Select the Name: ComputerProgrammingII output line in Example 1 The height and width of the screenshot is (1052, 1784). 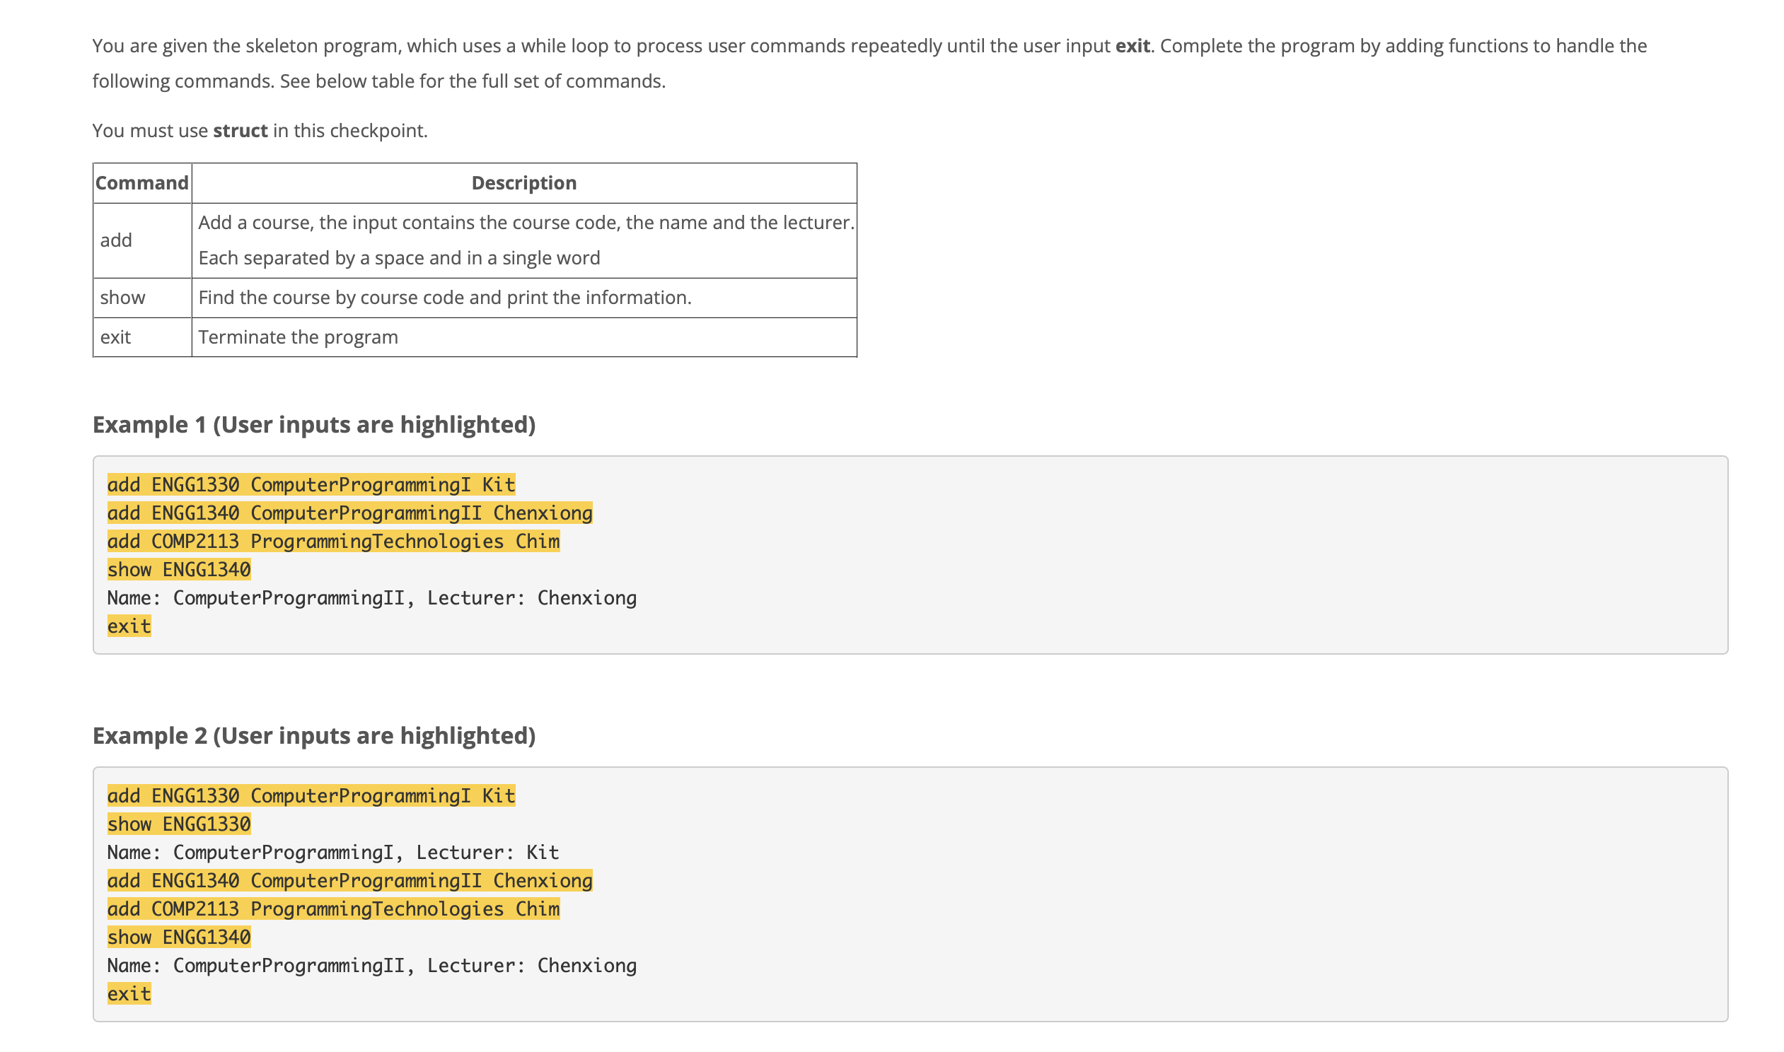[371, 597]
